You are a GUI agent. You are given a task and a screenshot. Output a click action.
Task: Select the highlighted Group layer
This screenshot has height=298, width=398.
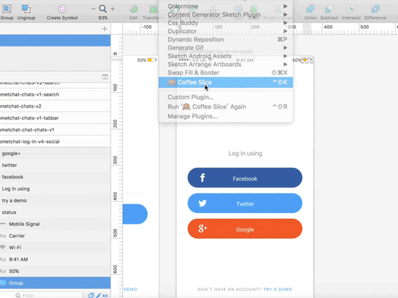point(55,283)
